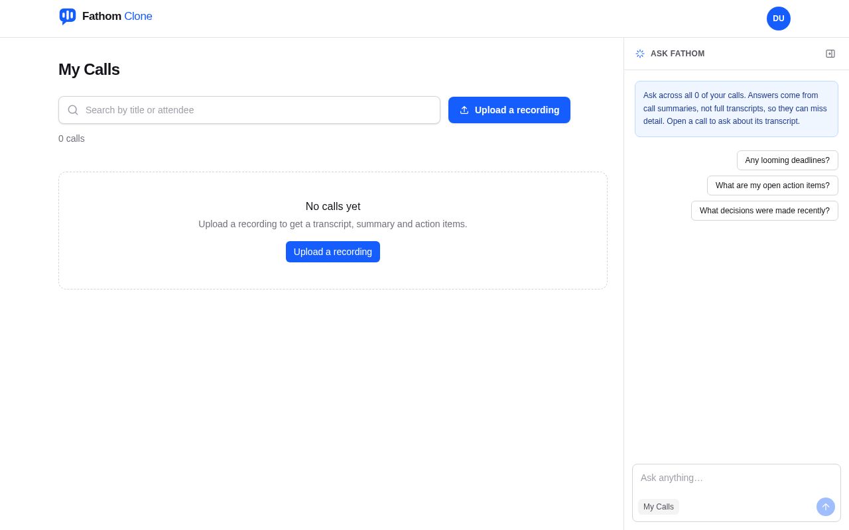Click the blue info note about call summaries
The width and height of the screenshot is (849, 530).
(736, 109)
